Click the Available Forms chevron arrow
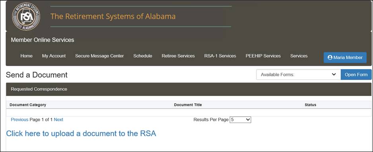This screenshot has height=152, width=373. tap(334, 74)
